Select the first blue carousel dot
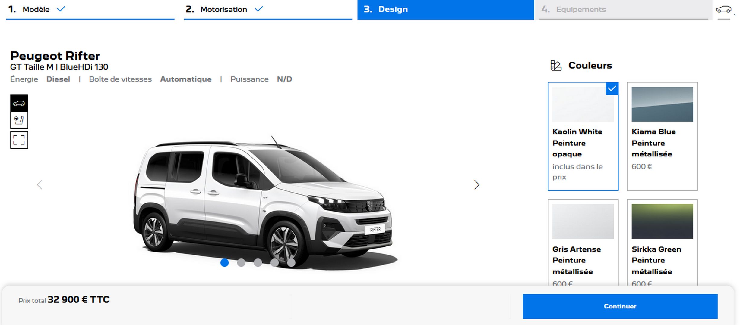The image size is (740, 325). coord(224,263)
